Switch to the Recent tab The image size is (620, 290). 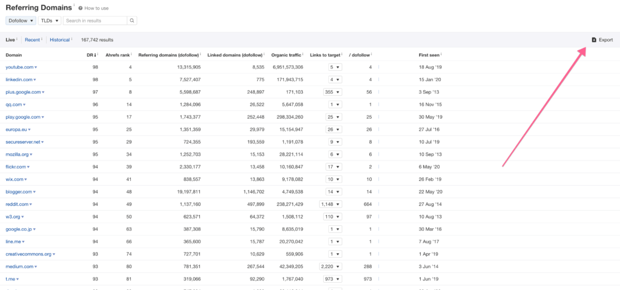coord(32,40)
